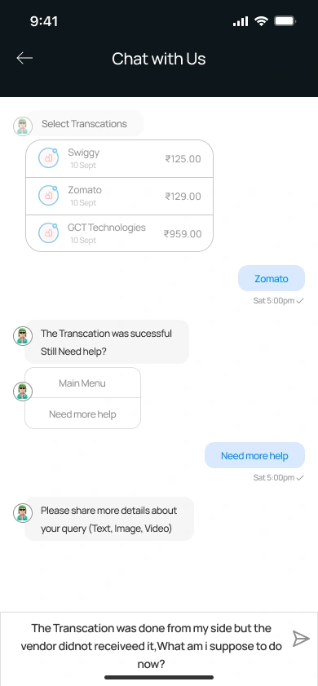Focus the message text input field
318x686 pixels.
(x=151, y=646)
